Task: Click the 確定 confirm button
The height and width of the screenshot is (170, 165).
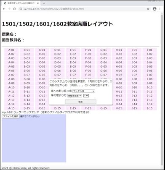Action: [80, 102]
